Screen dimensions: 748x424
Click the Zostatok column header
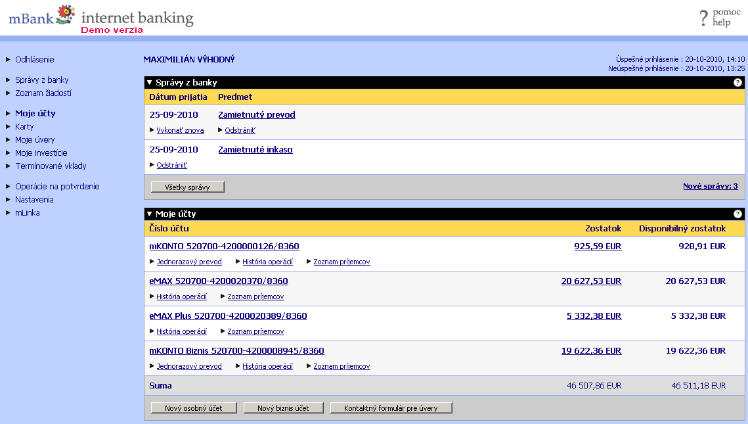603,228
